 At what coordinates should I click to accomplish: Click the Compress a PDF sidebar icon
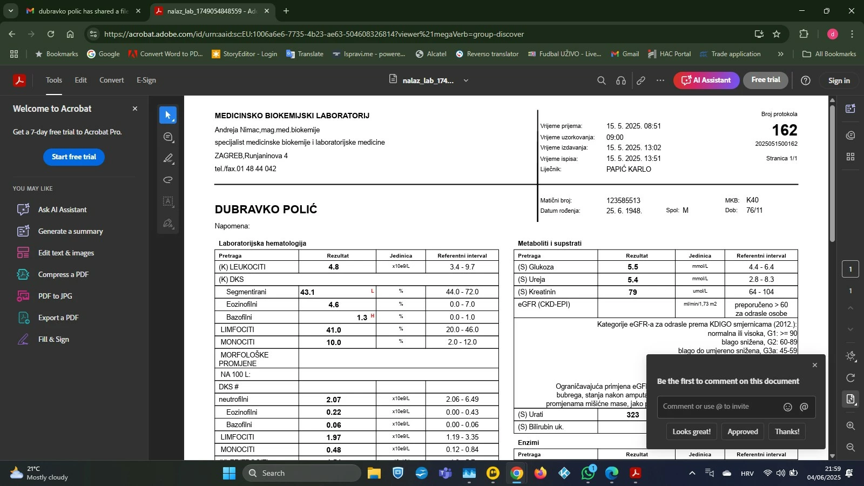(23, 274)
